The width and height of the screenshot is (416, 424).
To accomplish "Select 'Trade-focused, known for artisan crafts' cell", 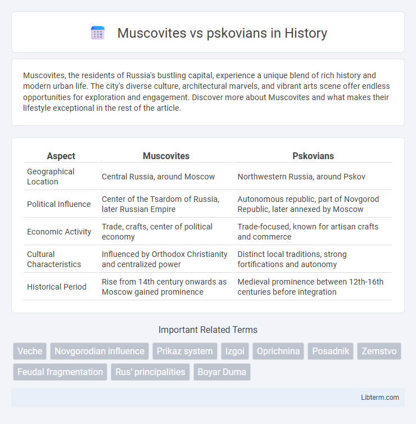I will (313, 232).
